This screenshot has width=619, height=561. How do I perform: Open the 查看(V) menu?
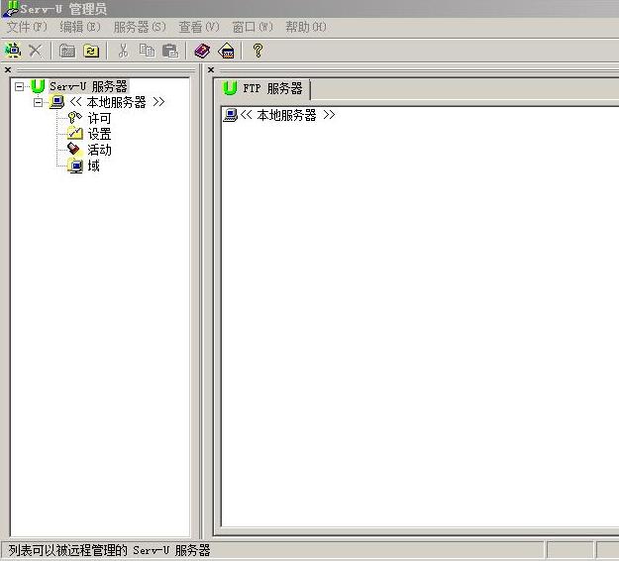point(198,28)
